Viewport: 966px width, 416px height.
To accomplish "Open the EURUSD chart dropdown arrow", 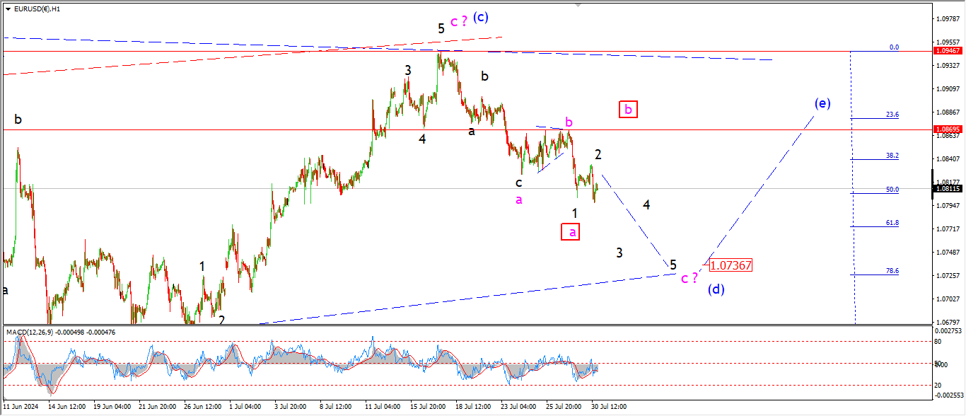I will click(x=7, y=9).
